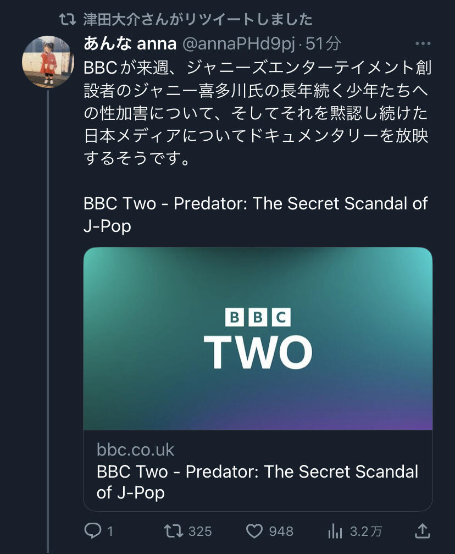Open the three-dot more options menu
This screenshot has height=554, width=455.
coord(423,44)
